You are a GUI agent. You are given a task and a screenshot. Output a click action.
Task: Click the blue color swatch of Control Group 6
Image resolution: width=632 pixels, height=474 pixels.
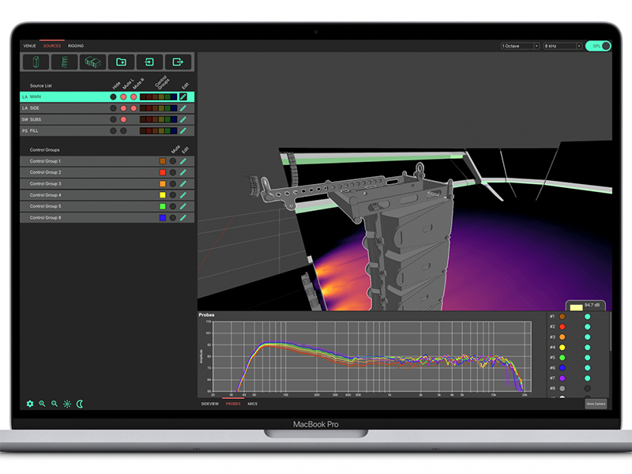[163, 218]
